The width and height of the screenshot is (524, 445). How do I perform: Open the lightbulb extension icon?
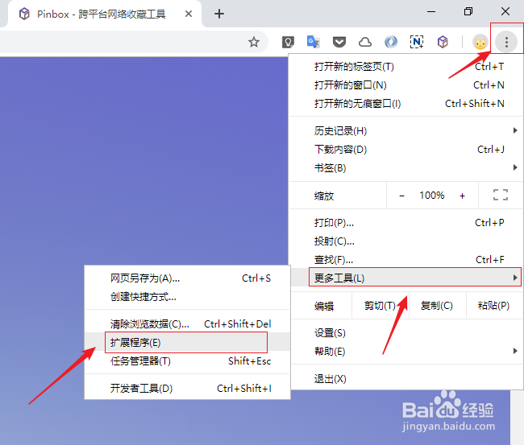point(288,42)
